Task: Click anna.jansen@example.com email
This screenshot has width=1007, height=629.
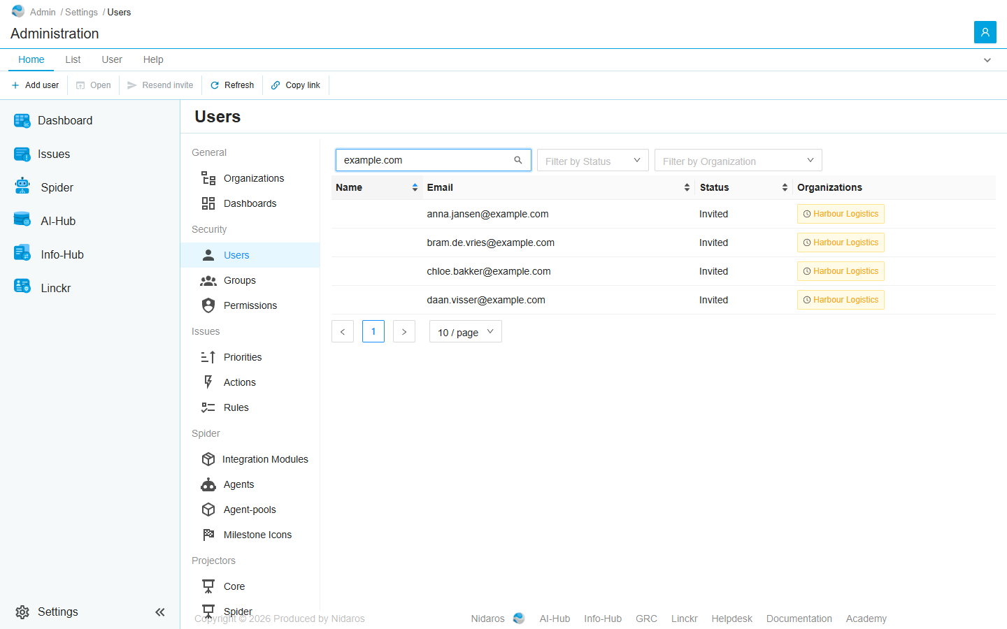Action: [487, 214]
